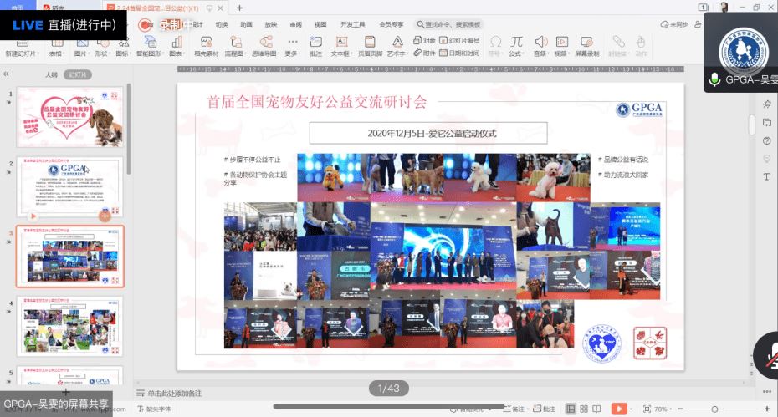The height and width of the screenshot is (417, 778).
Task: Insert a Chart (图表)
Action: click(x=177, y=47)
